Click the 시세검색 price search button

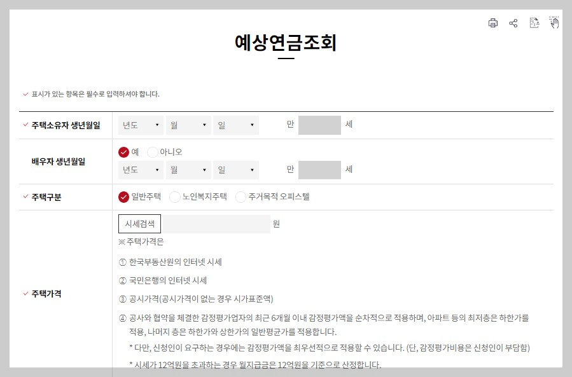139,223
